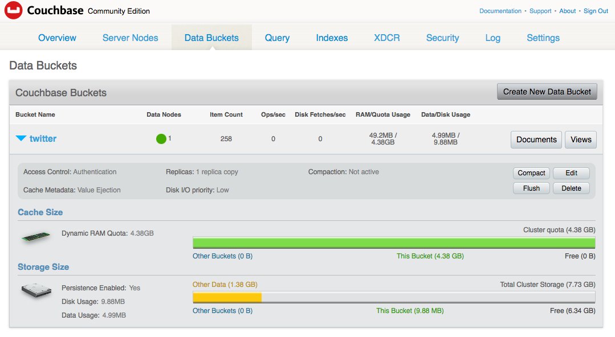Click Sign Out
615x337 pixels.
coord(596,11)
